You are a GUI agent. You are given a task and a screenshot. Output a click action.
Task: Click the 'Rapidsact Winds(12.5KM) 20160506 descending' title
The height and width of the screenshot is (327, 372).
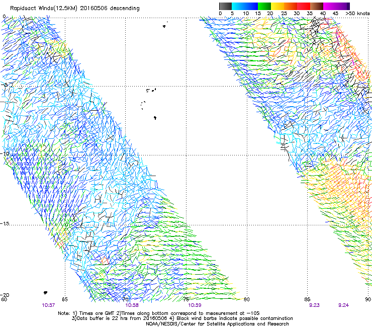pyautogui.click(x=75, y=8)
